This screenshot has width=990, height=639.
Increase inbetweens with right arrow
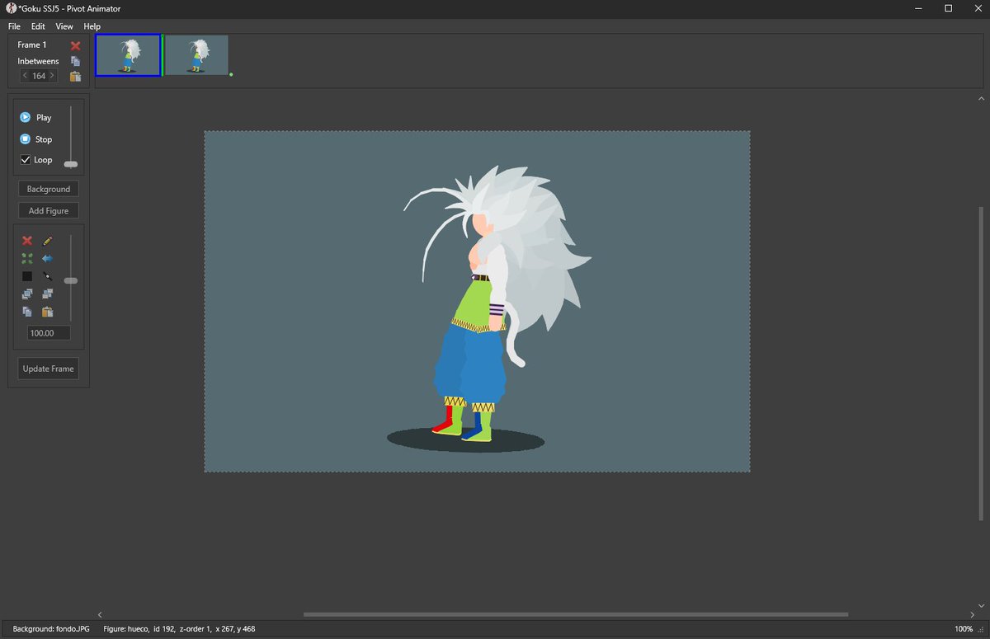tap(53, 76)
